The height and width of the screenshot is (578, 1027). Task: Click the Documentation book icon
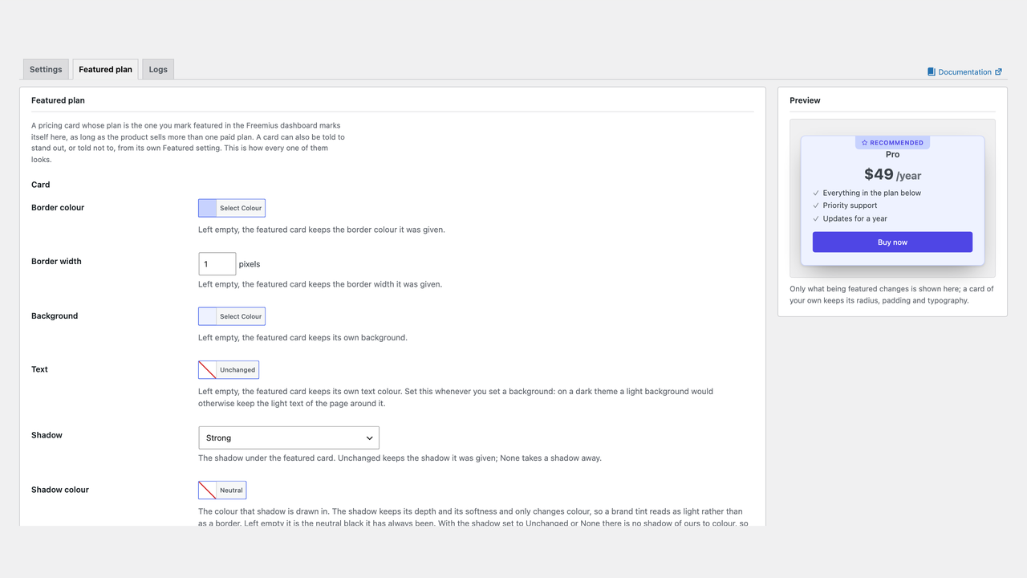click(932, 72)
